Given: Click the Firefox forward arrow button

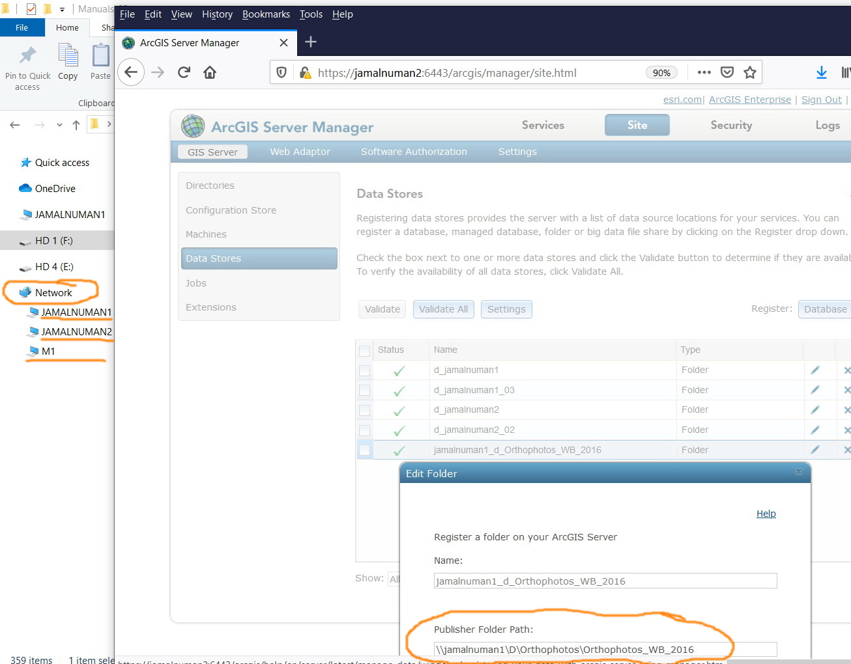Looking at the screenshot, I should tap(158, 72).
